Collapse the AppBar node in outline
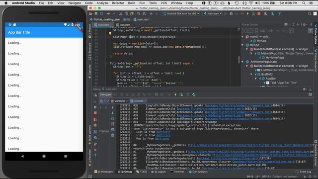 coord(256,79)
